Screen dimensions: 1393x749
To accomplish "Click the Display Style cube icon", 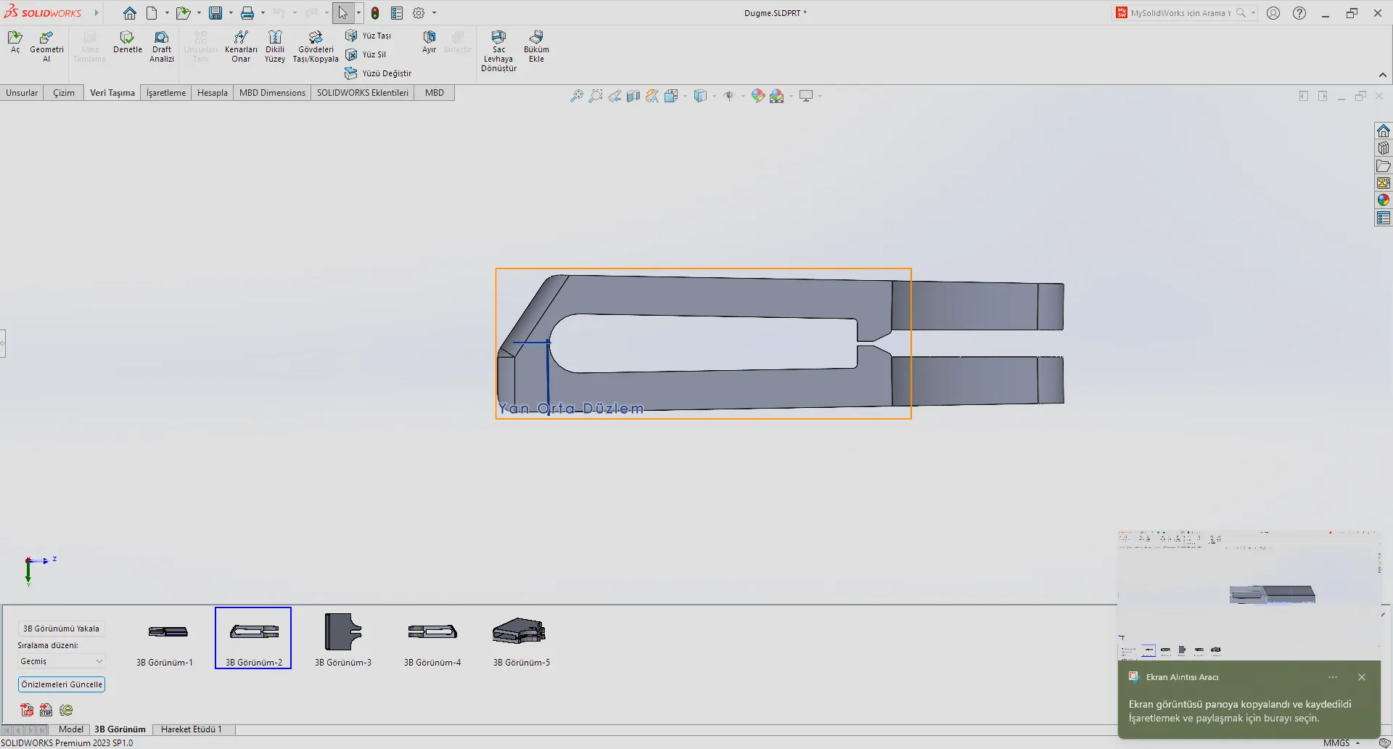I will click(700, 96).
